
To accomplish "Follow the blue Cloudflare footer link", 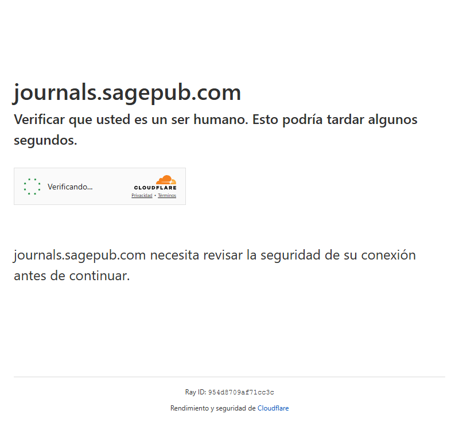I will click(273, 408).
